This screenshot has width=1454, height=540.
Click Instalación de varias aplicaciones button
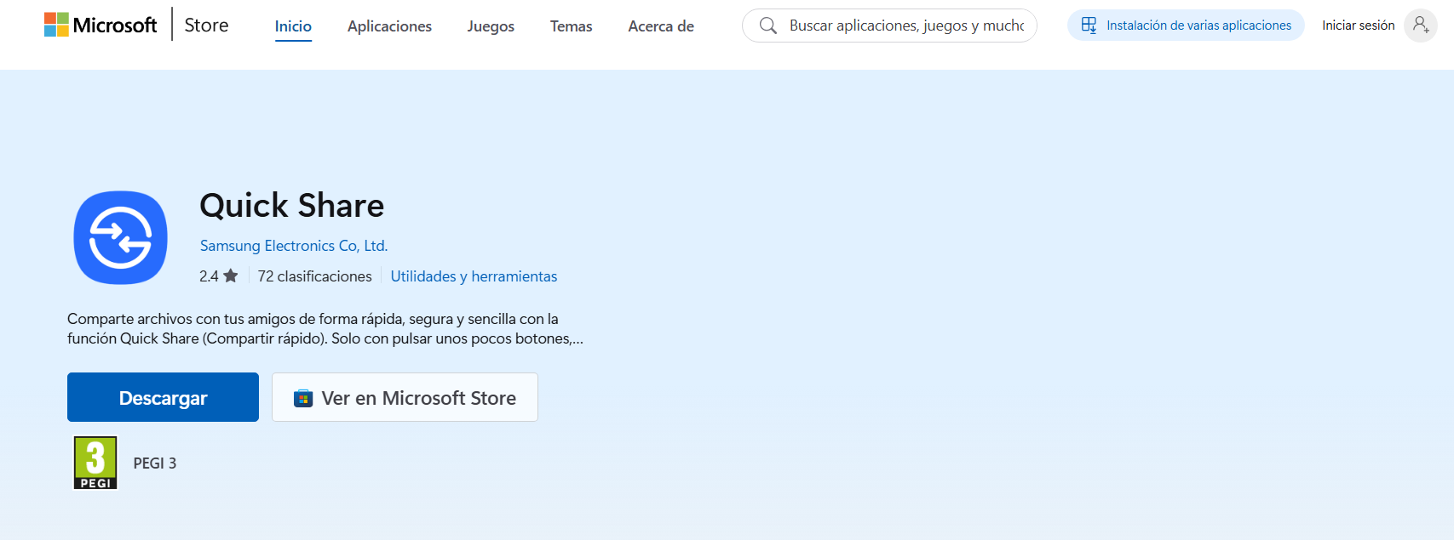pyautogui.click(x=1186, y=26)
